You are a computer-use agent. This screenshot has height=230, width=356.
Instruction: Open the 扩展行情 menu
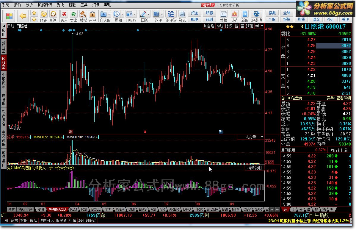[x=45, y=5]
